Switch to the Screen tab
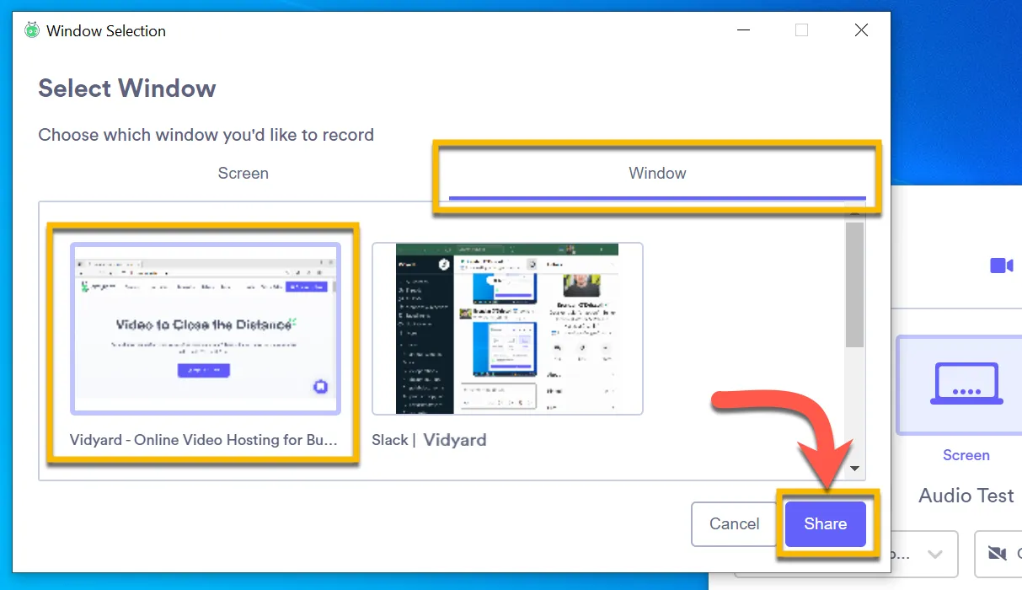Screen dimensions: 1022x590 243,174
